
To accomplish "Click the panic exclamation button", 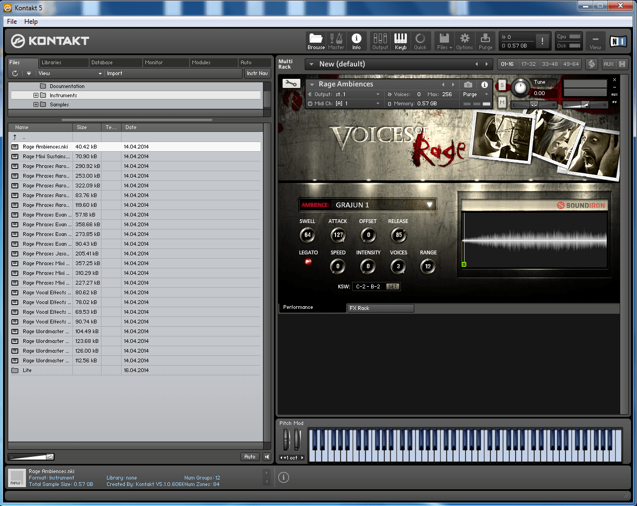I will coord(542,42).
